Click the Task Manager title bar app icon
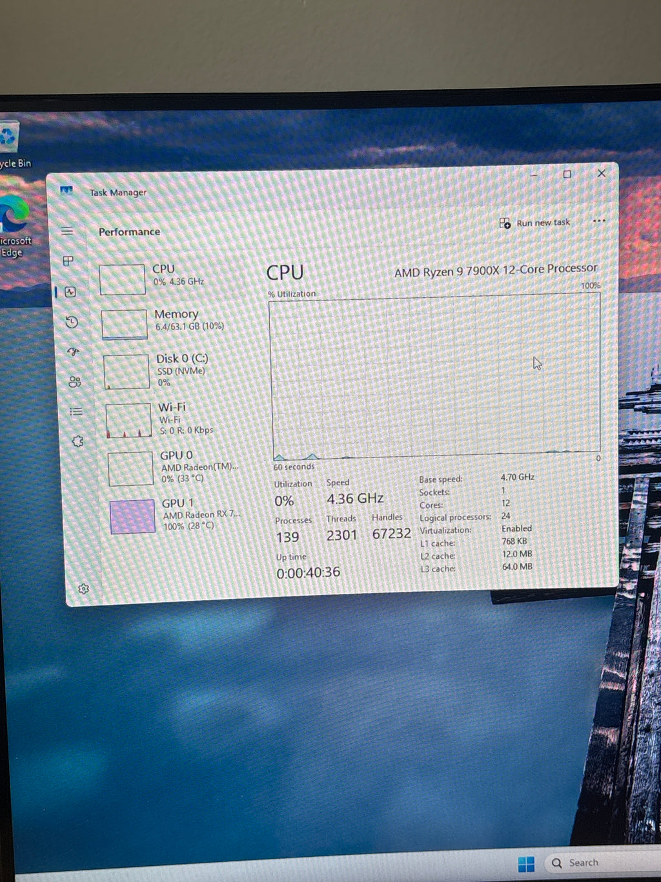 tap(66, 191)
